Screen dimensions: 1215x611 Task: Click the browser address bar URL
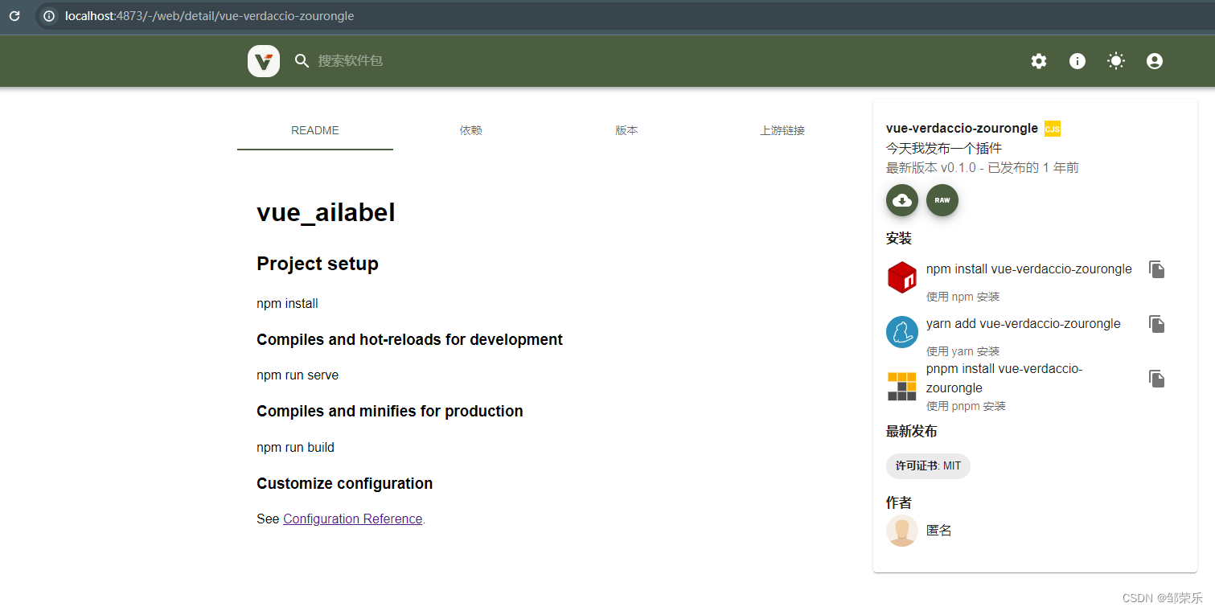tap(209, 16)
